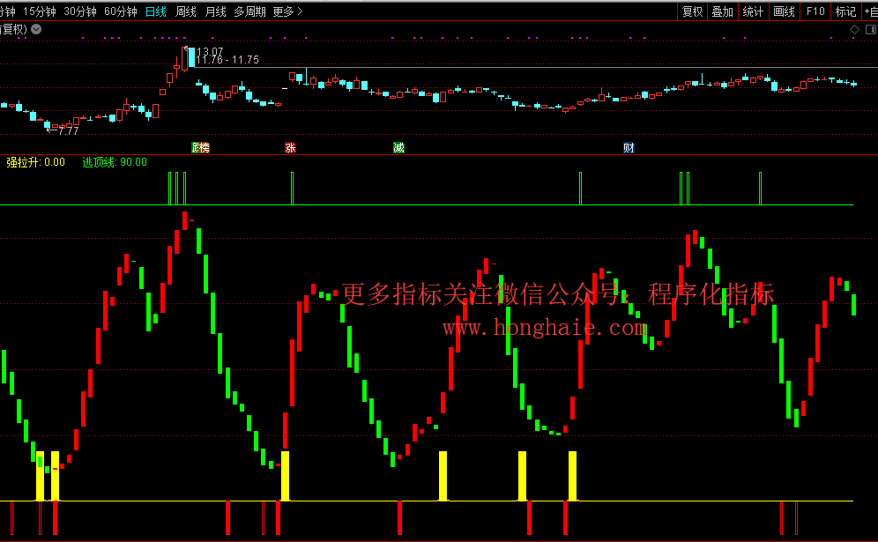Click the 统计 statistics button
This screenshot has height=542, width=878.
click(x=753, y=11)
